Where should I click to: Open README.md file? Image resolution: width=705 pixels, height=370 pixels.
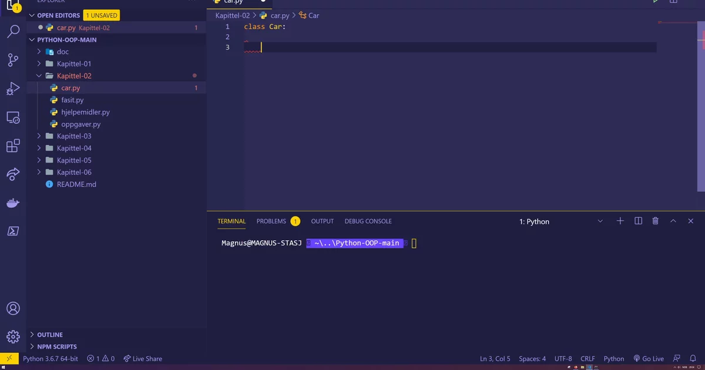76,184
